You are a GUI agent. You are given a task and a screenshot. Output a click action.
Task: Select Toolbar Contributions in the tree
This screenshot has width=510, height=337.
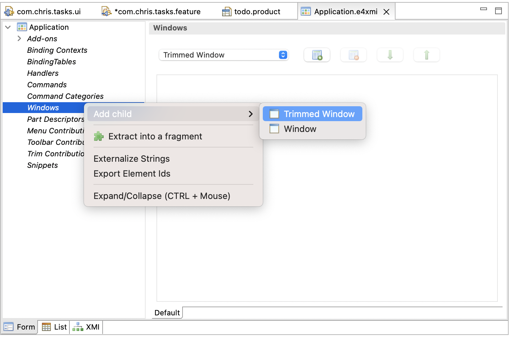pos(56,142)
